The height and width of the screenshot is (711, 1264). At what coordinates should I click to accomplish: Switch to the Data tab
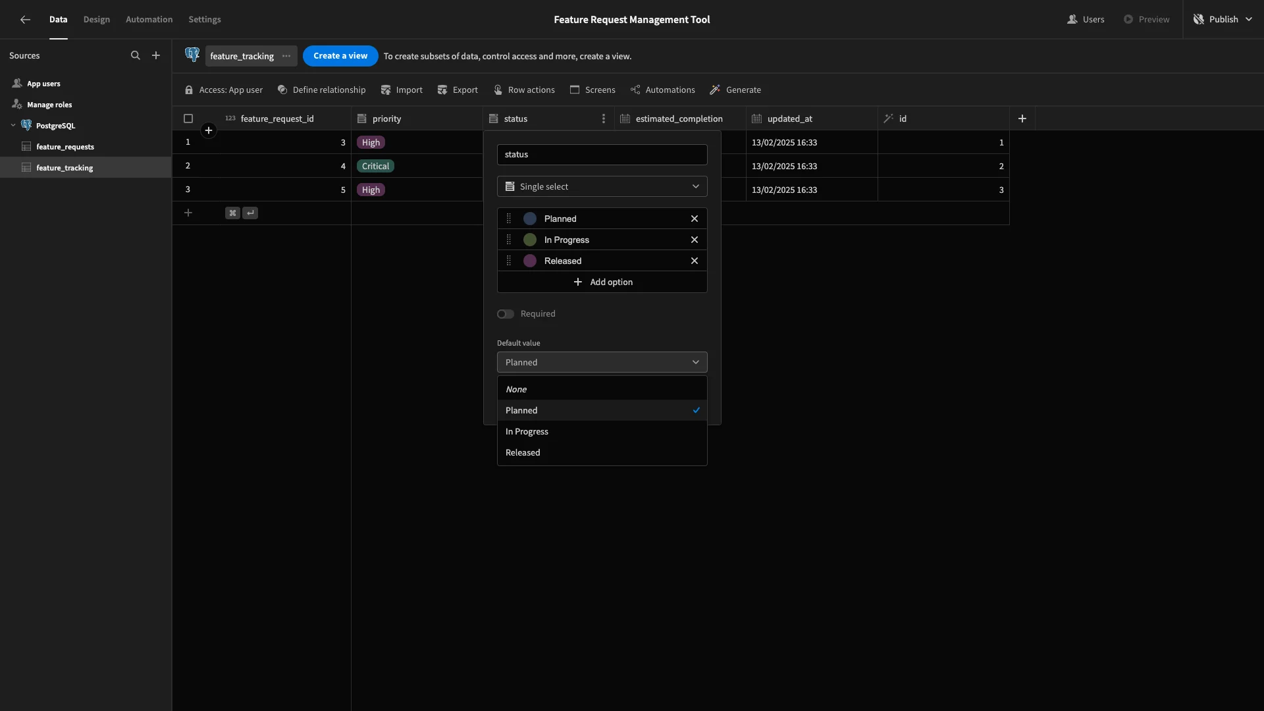coord(58,20)
